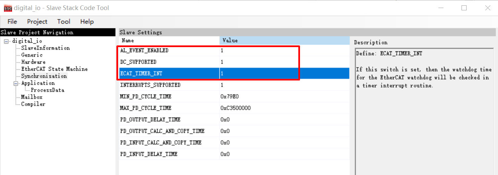This screenshot has width=498, height=175.
Task: Maximize the Slave Stack Code Tool window
Action: coord(464,8)
